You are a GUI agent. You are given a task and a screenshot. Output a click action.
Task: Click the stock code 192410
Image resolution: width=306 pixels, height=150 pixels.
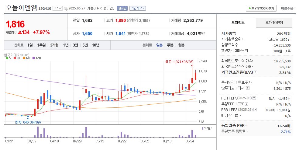click(x=45, y=9)
